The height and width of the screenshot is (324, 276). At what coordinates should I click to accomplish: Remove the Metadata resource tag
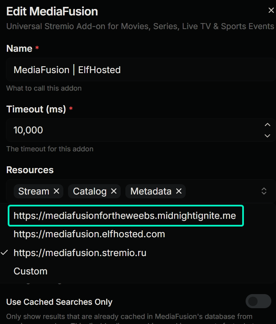179,191
